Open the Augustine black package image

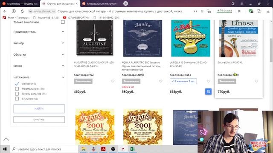(95, 38)
